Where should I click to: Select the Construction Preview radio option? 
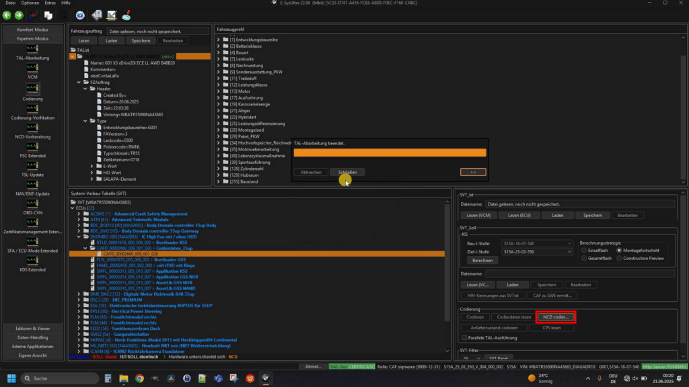[x=619, y=259]
